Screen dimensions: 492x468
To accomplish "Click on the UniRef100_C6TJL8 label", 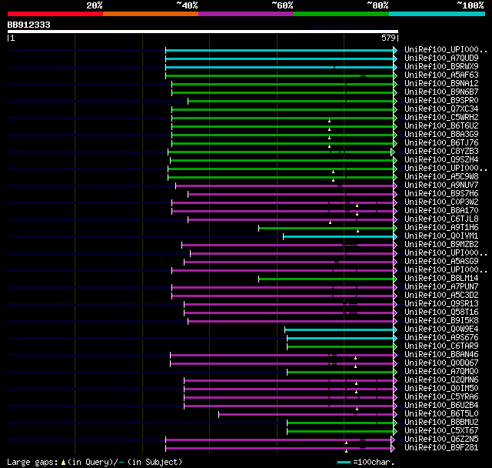I will pos(441,219).
